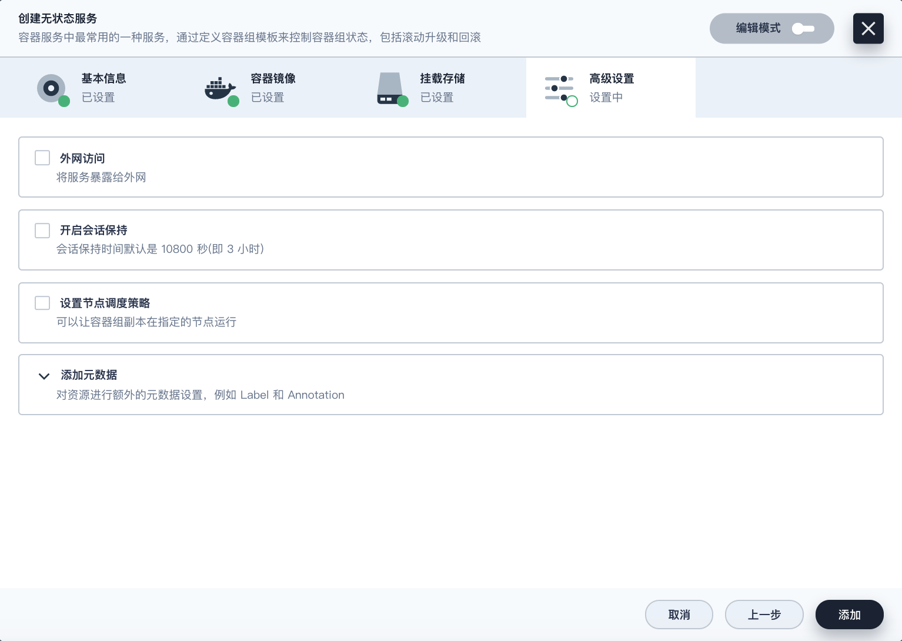The height and width of the screenshot is (641, 902).
Task: Close the 创建无状态服务 dialog with the X
Action: [868, 28]
